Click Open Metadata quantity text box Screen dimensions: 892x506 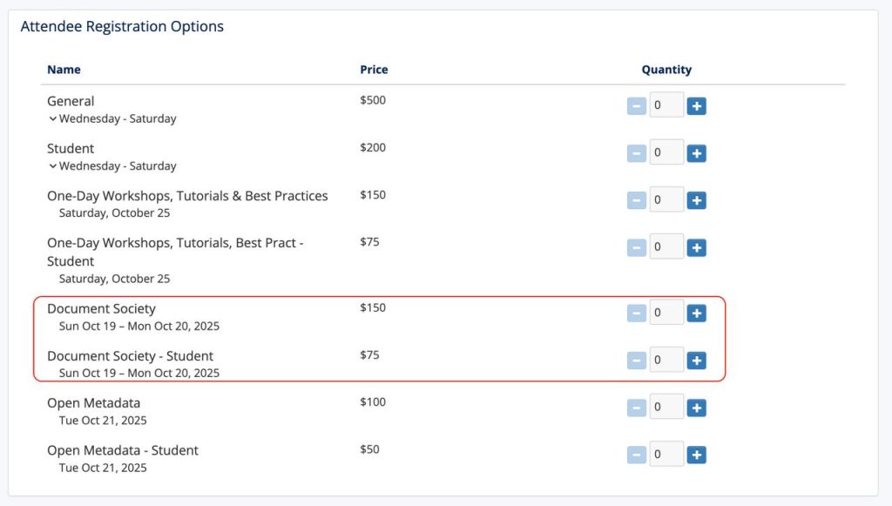666,407
